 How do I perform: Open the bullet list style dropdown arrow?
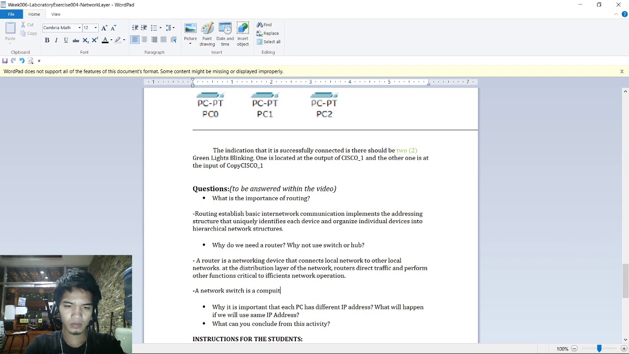(x=160, y=28)
